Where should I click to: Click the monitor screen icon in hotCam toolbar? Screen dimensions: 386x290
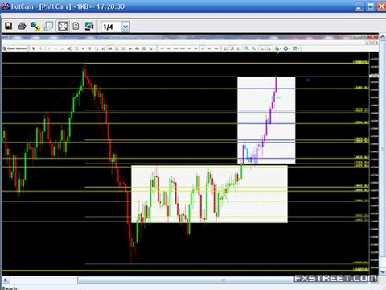tap(89, 26)
